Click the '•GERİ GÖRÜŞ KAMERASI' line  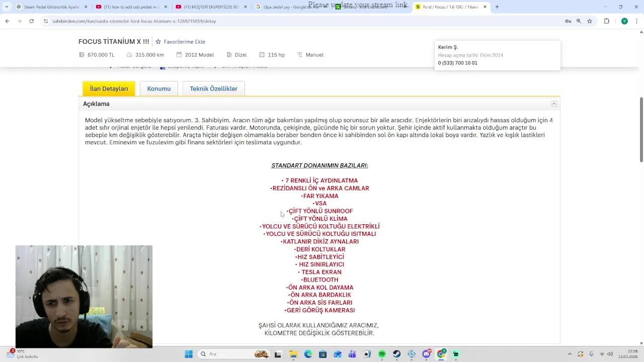319,310
